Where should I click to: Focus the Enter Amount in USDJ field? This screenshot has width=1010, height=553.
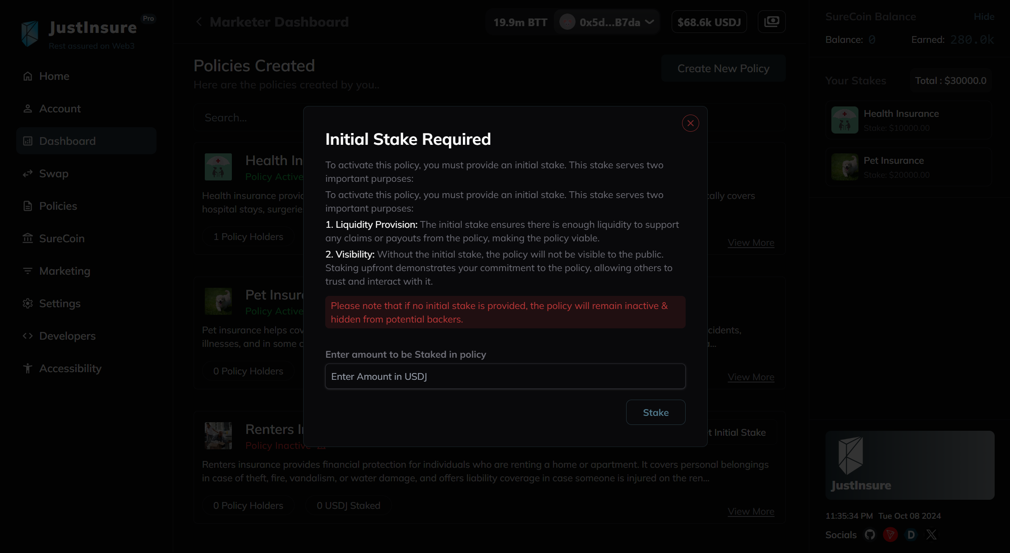(505, 376)
